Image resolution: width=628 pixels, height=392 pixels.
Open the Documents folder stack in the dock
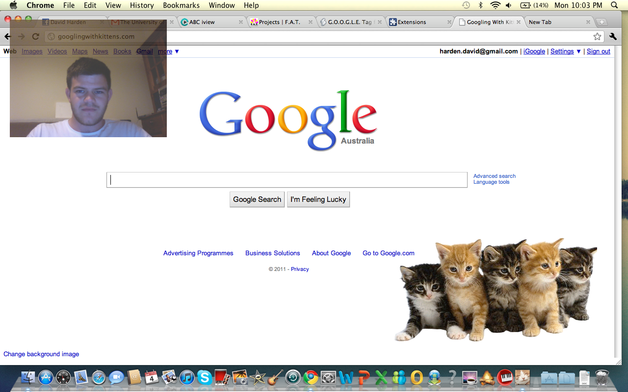coord(566,377)
